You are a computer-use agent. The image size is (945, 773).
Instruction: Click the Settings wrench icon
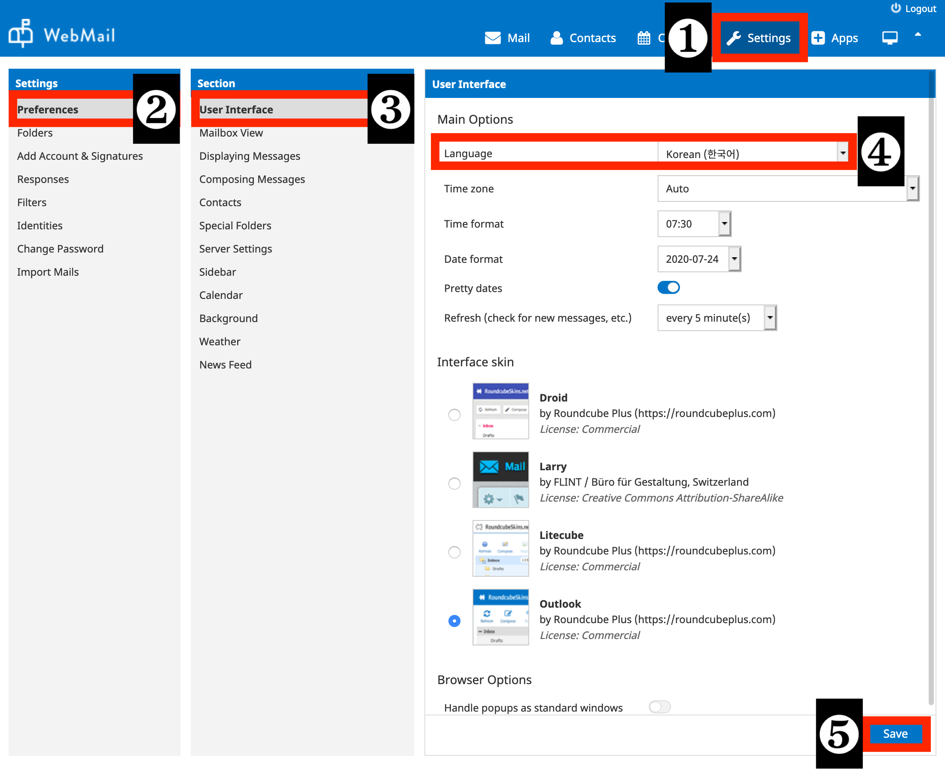(734, 38)
